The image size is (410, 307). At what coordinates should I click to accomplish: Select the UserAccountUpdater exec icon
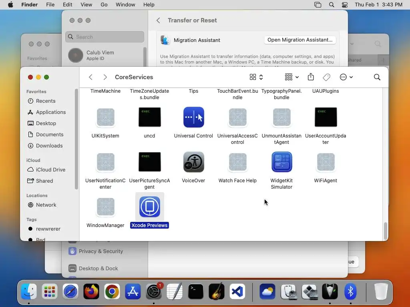(326, 117)
